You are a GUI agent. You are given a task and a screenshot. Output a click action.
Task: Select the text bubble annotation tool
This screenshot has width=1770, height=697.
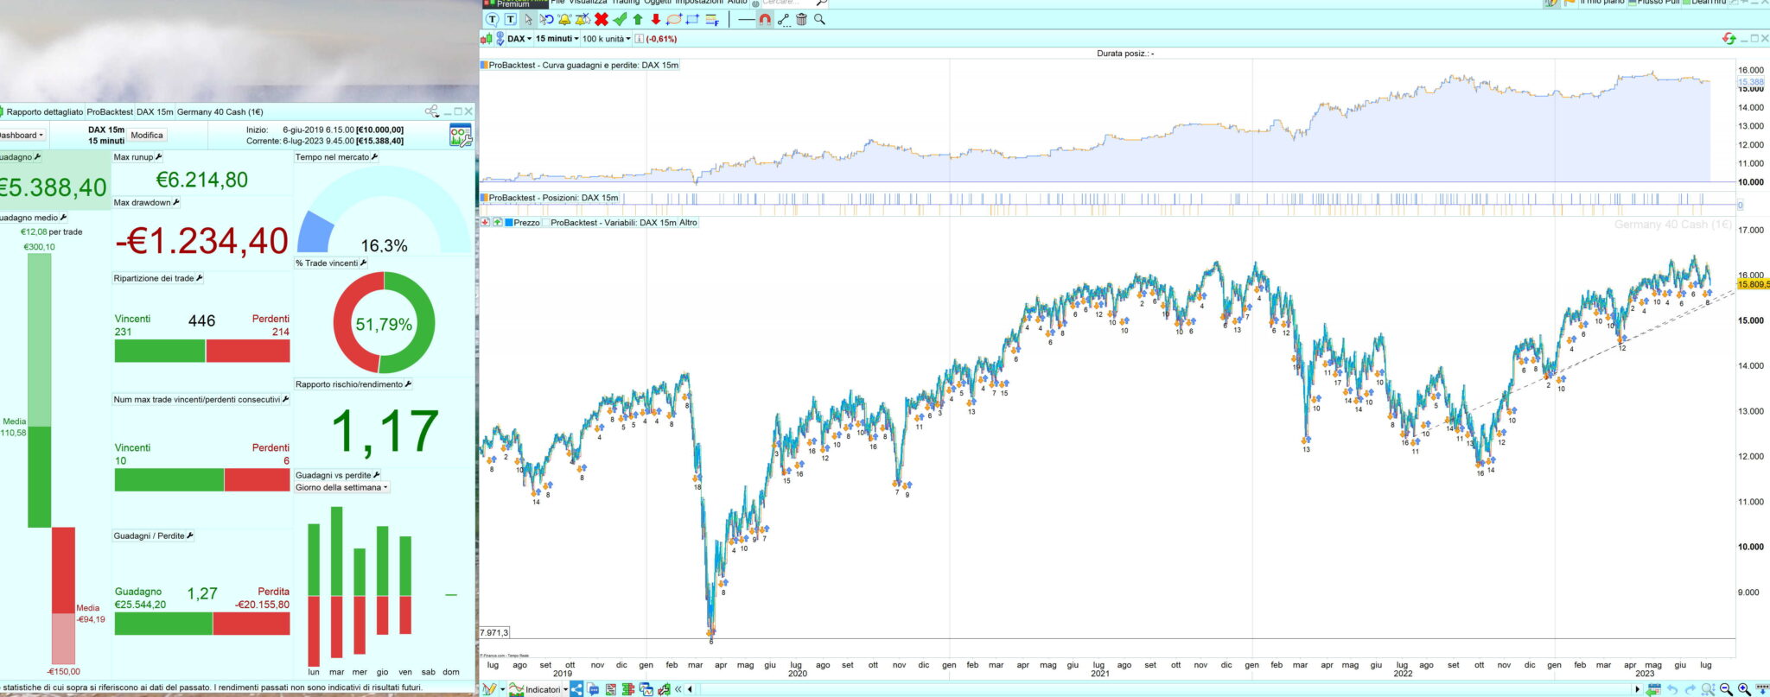[x=492, y=19]
